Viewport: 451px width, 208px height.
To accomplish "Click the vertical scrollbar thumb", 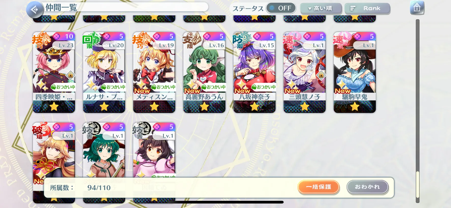I will 417,185.
